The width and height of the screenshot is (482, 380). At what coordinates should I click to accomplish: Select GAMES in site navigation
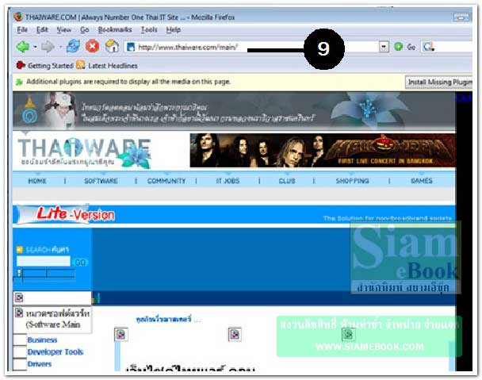click(422, 181)
